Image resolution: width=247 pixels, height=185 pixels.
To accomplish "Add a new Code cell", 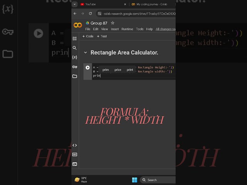I will point(88,36).
